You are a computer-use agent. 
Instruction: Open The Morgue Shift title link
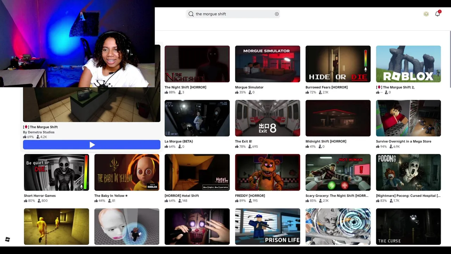tap(40, 127)
